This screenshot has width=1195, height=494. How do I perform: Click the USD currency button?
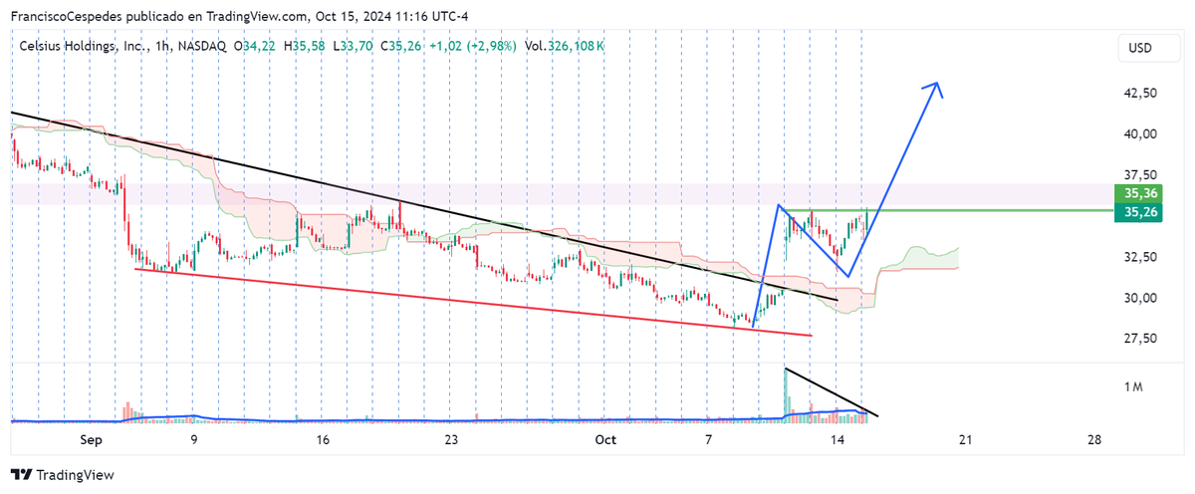point(1139,48)
